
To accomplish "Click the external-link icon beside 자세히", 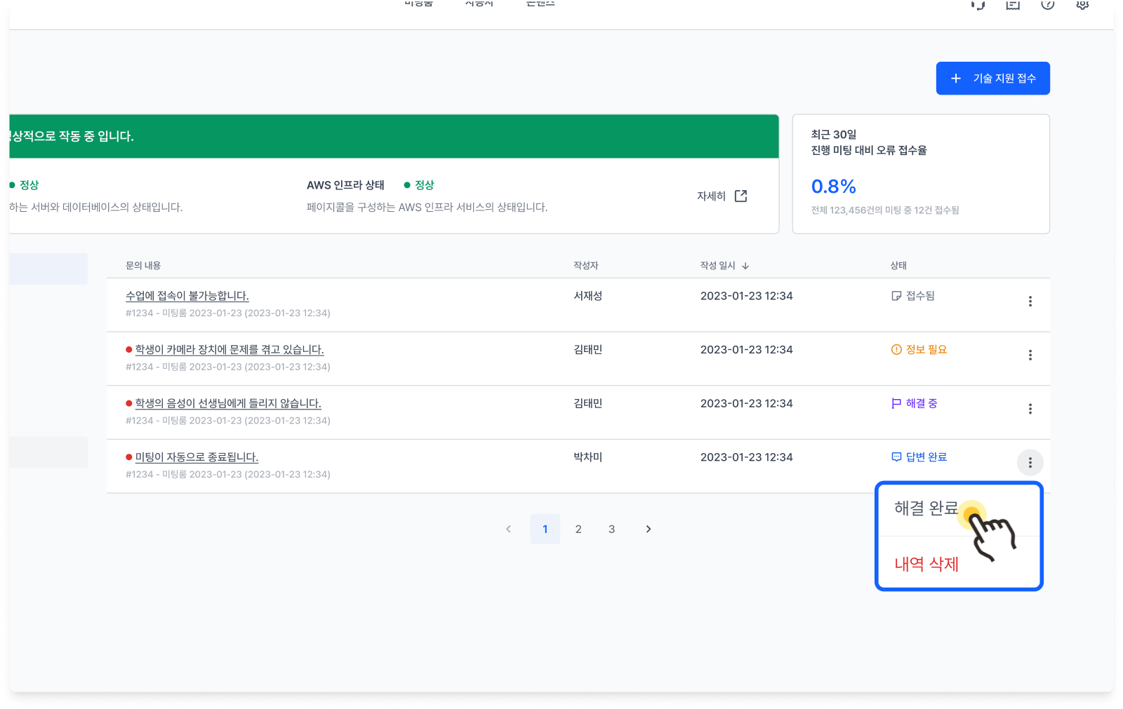I will pyautogui.click(x=740, y=196).
